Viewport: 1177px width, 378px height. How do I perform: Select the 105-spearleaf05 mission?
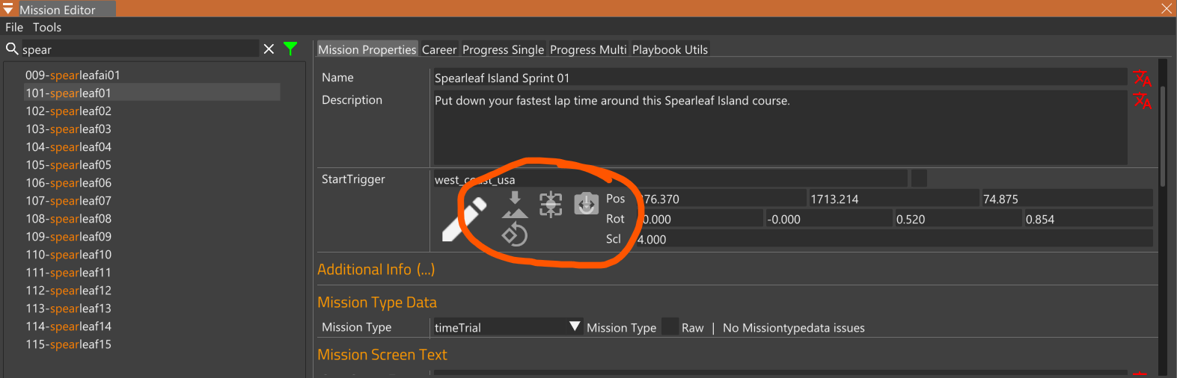point(68,165)
